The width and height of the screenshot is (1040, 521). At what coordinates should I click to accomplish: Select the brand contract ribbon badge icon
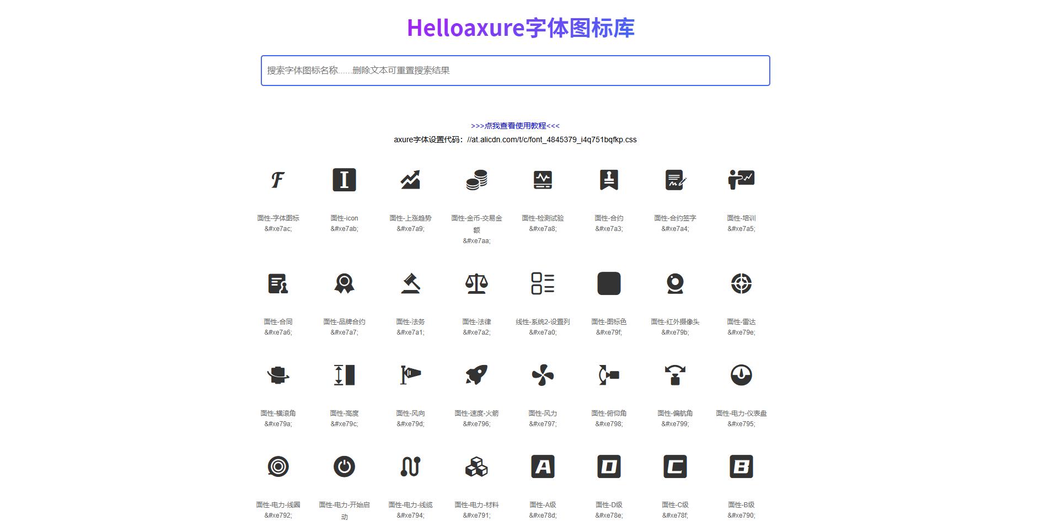click(x=344, y=283)
